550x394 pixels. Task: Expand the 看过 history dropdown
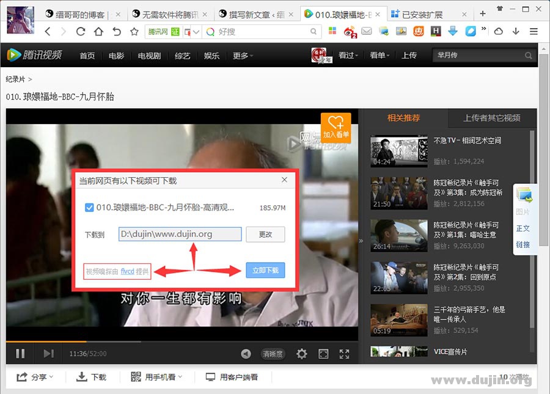pyautogui.click(x=348, y=55)
